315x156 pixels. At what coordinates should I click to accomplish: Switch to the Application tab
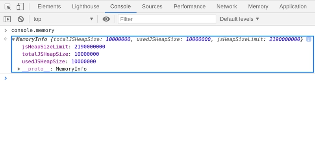pos(293,6)
